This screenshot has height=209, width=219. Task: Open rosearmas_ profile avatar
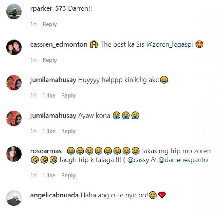[14, 154]
